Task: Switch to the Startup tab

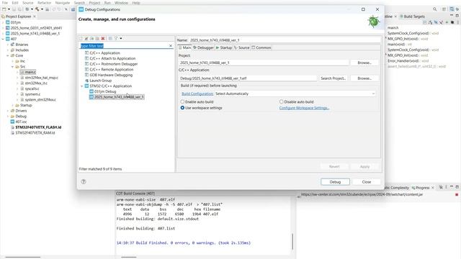Action: tap(224, 47)
